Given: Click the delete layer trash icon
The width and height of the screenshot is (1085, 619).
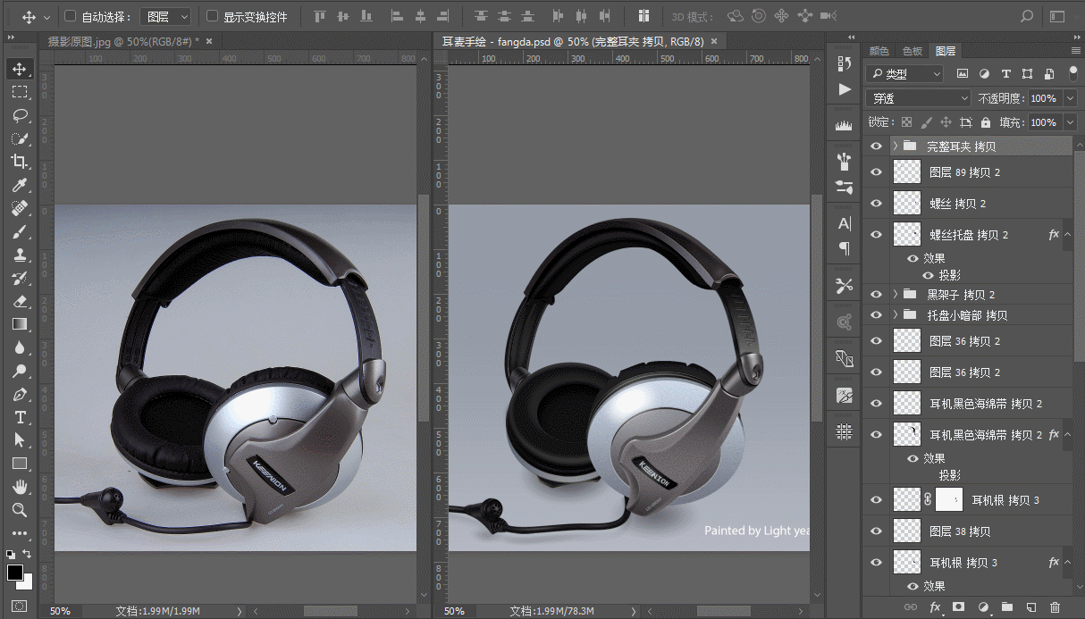Looking at the screenshot, I should click(x=1055, y=607).
